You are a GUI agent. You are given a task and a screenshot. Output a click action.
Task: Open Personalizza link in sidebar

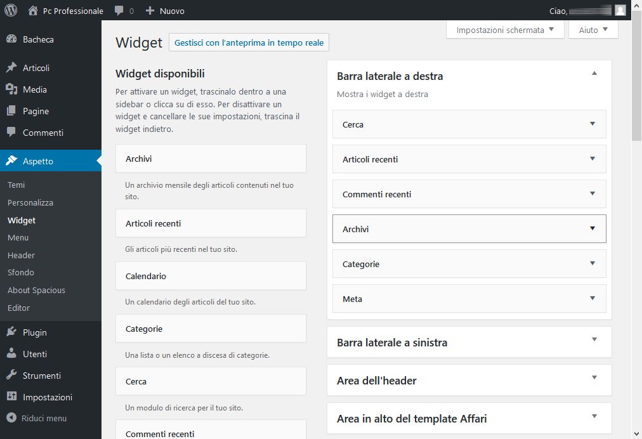coord(30,203)
